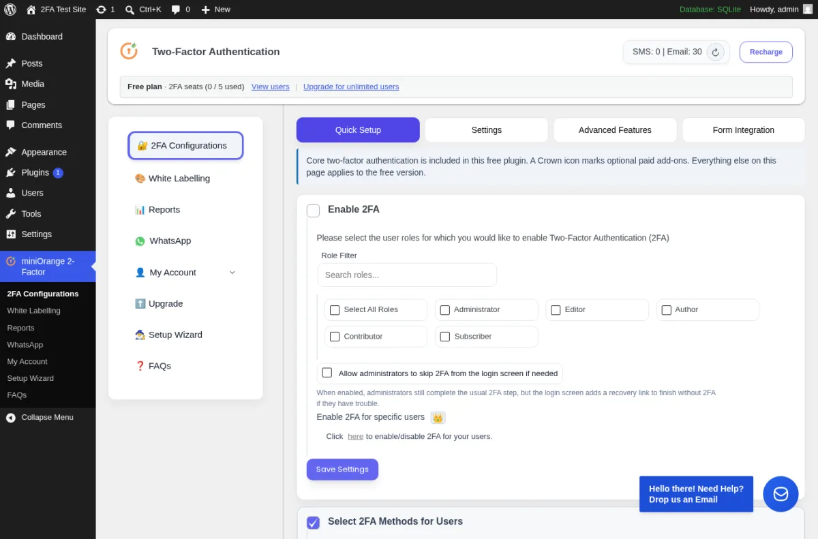
Task: Expand the My Account chevron
Action: (232, 273)
